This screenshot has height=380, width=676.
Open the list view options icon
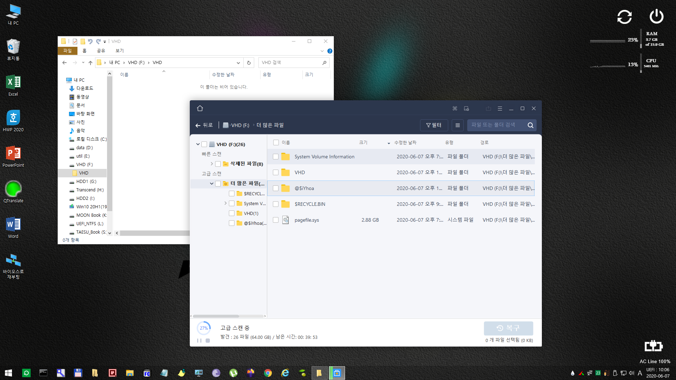[x=457, y=125]
